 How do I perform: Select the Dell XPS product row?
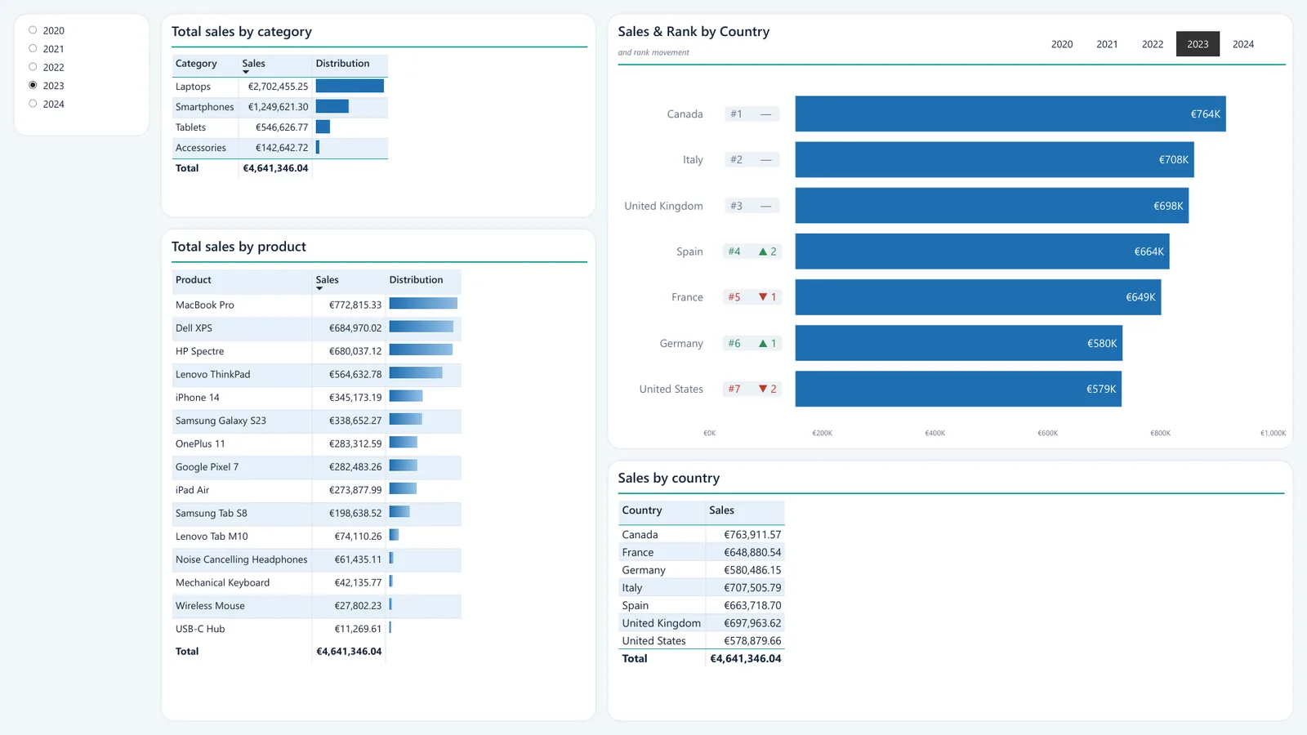(x=317, y=328)
